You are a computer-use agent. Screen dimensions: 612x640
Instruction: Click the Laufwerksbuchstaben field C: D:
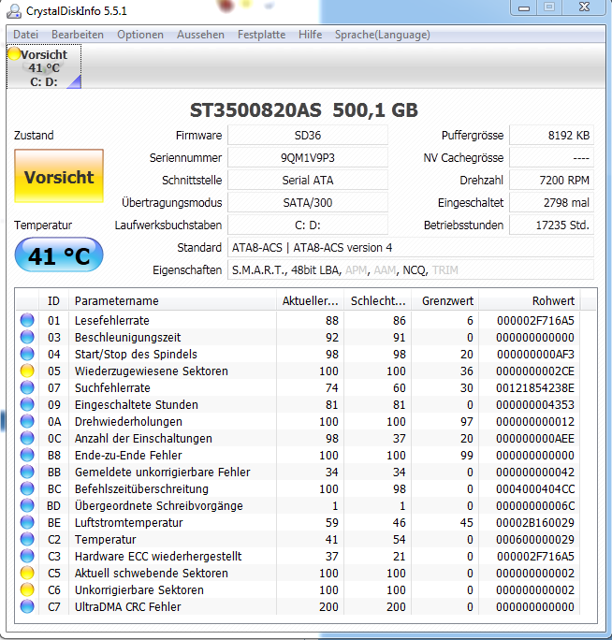(x=308, y=225)
